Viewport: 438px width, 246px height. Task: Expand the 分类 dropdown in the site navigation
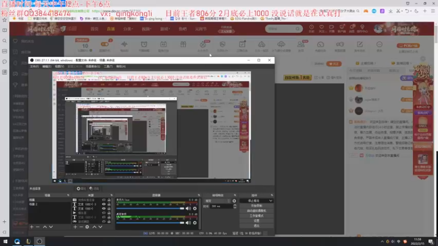(128, 29)
